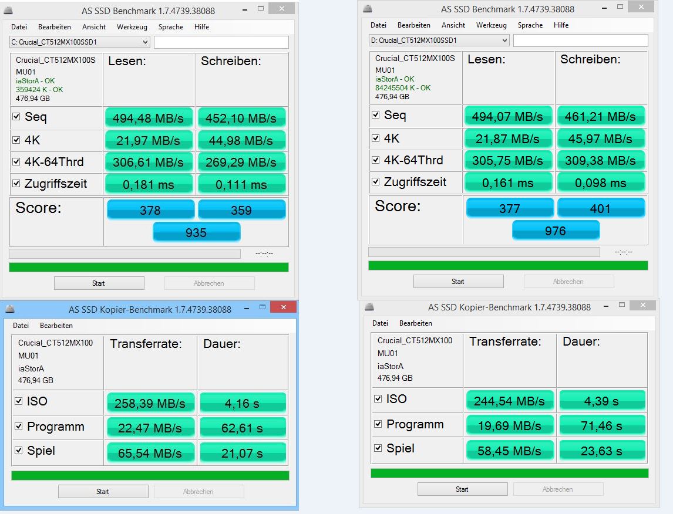The height and width of the screenshot is (514, 673).
Task: Click Seq read value 494,48 MB/s
Action: point(149,118)
